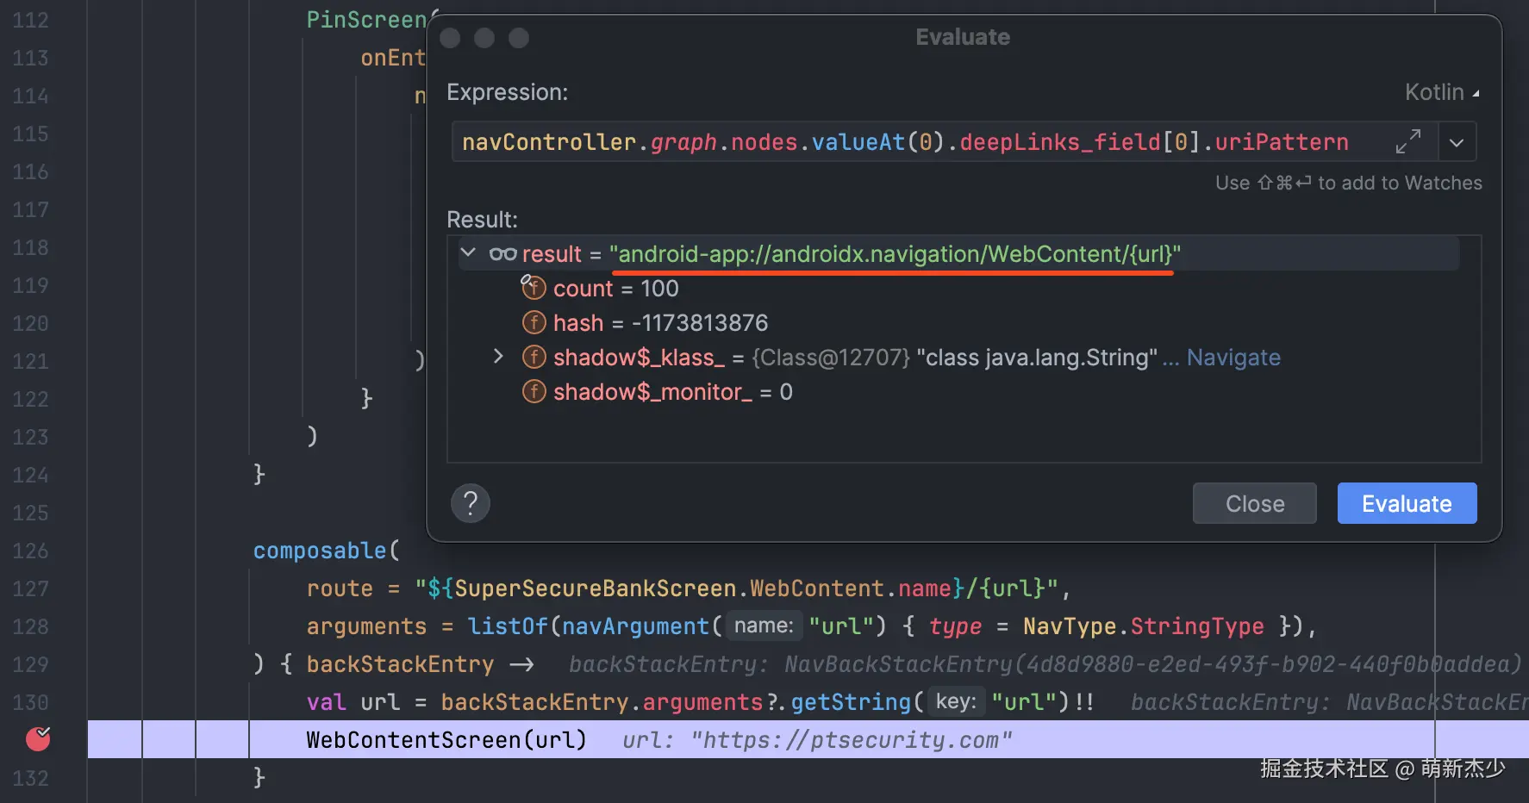1529x803 pixels.
Task: Click the "Use ⇧⌘↵ to add to Watches" hint
Action: 1348,183
